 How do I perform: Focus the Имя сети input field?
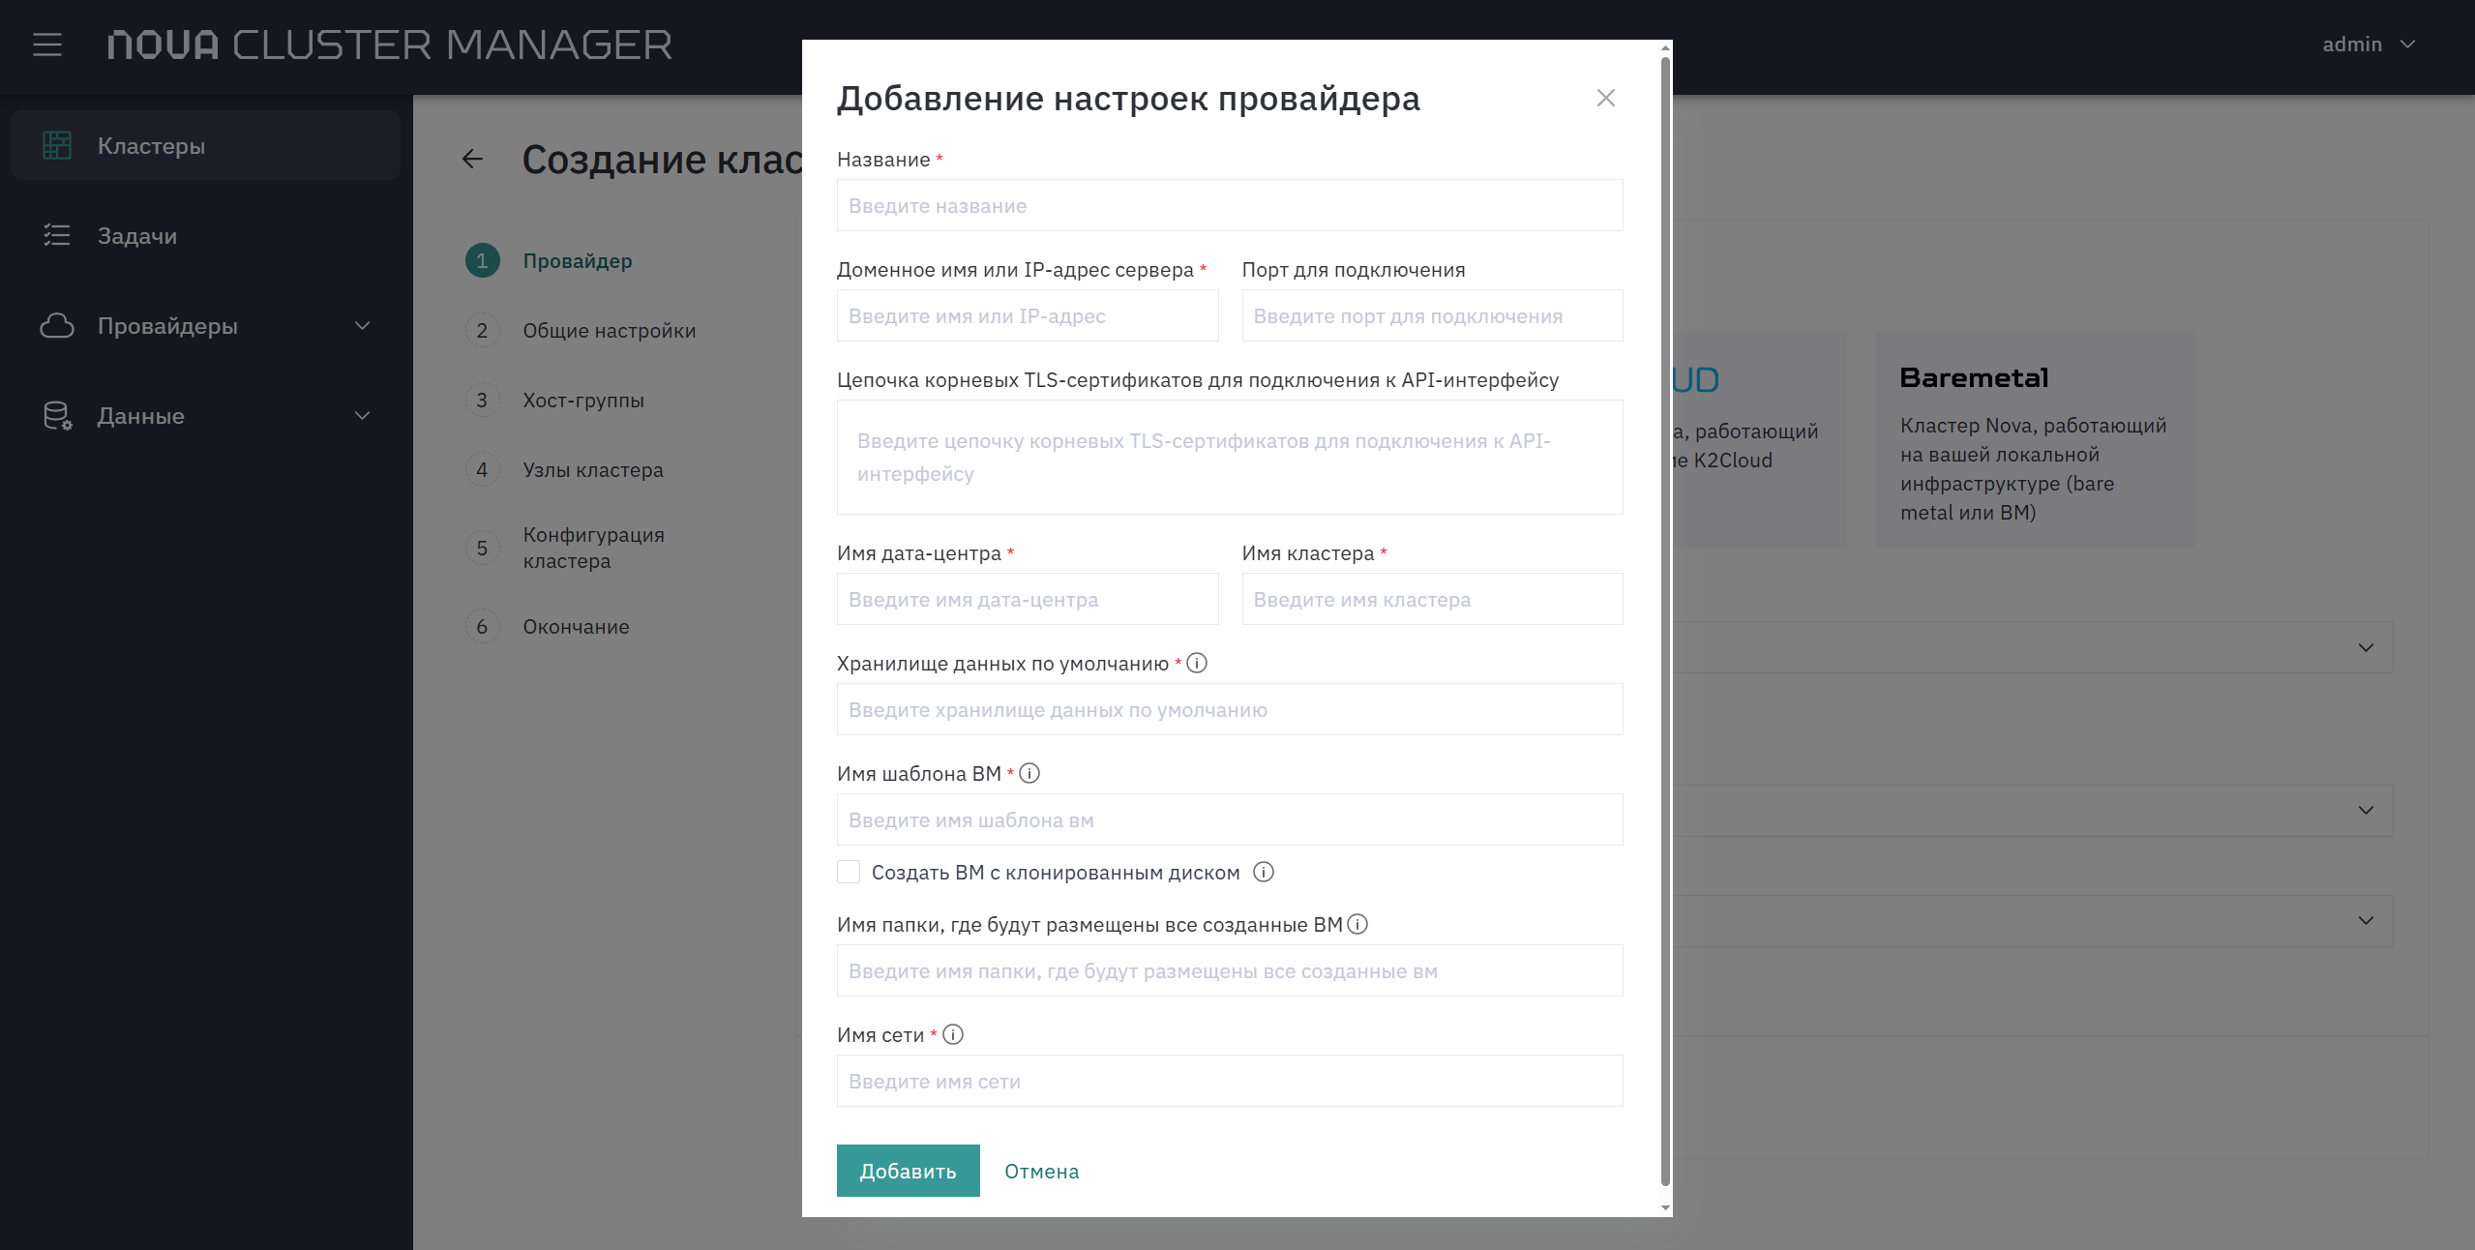point(1230,1081)
